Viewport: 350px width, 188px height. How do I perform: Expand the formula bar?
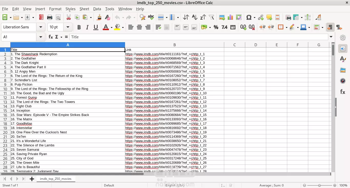click(x=331, y=37)
